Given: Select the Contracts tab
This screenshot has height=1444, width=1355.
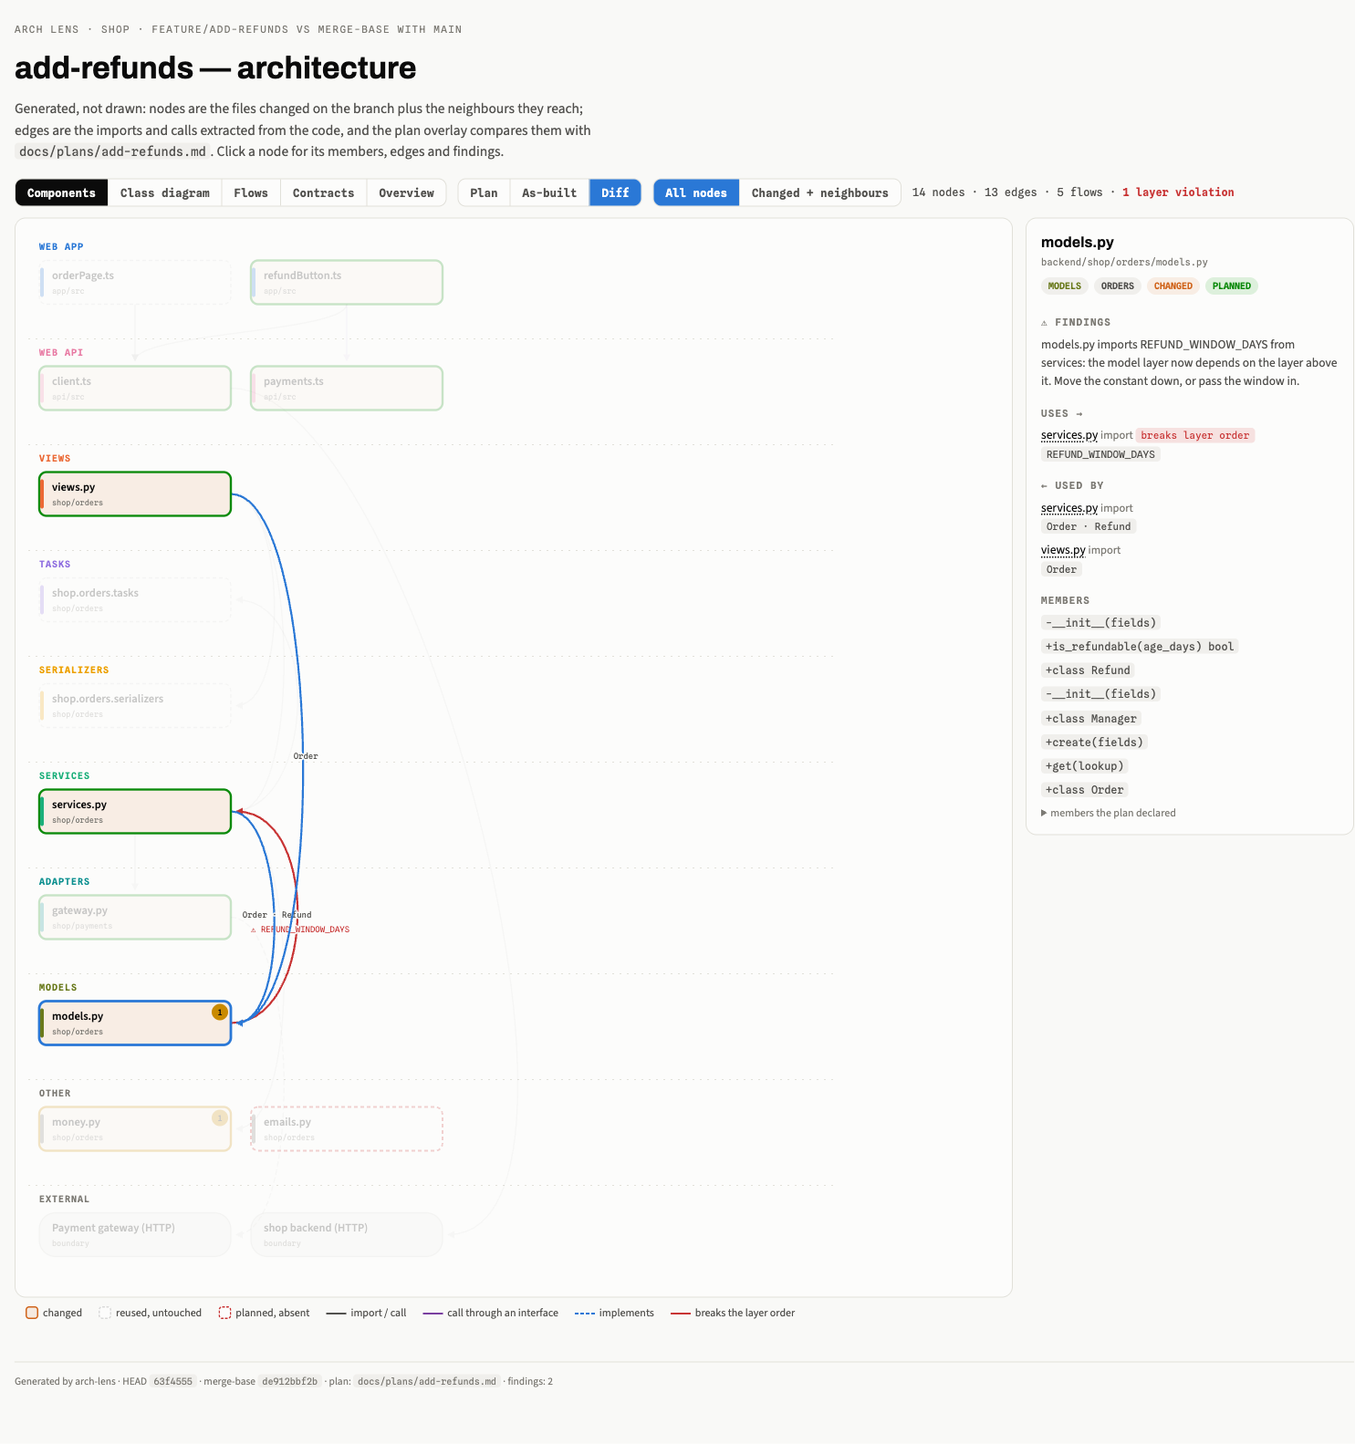Looking at the screenshot, I should point(324,192).
